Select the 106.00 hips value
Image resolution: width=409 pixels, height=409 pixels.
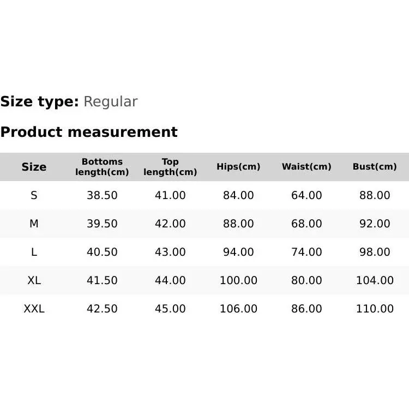click(x=238, y=309)
